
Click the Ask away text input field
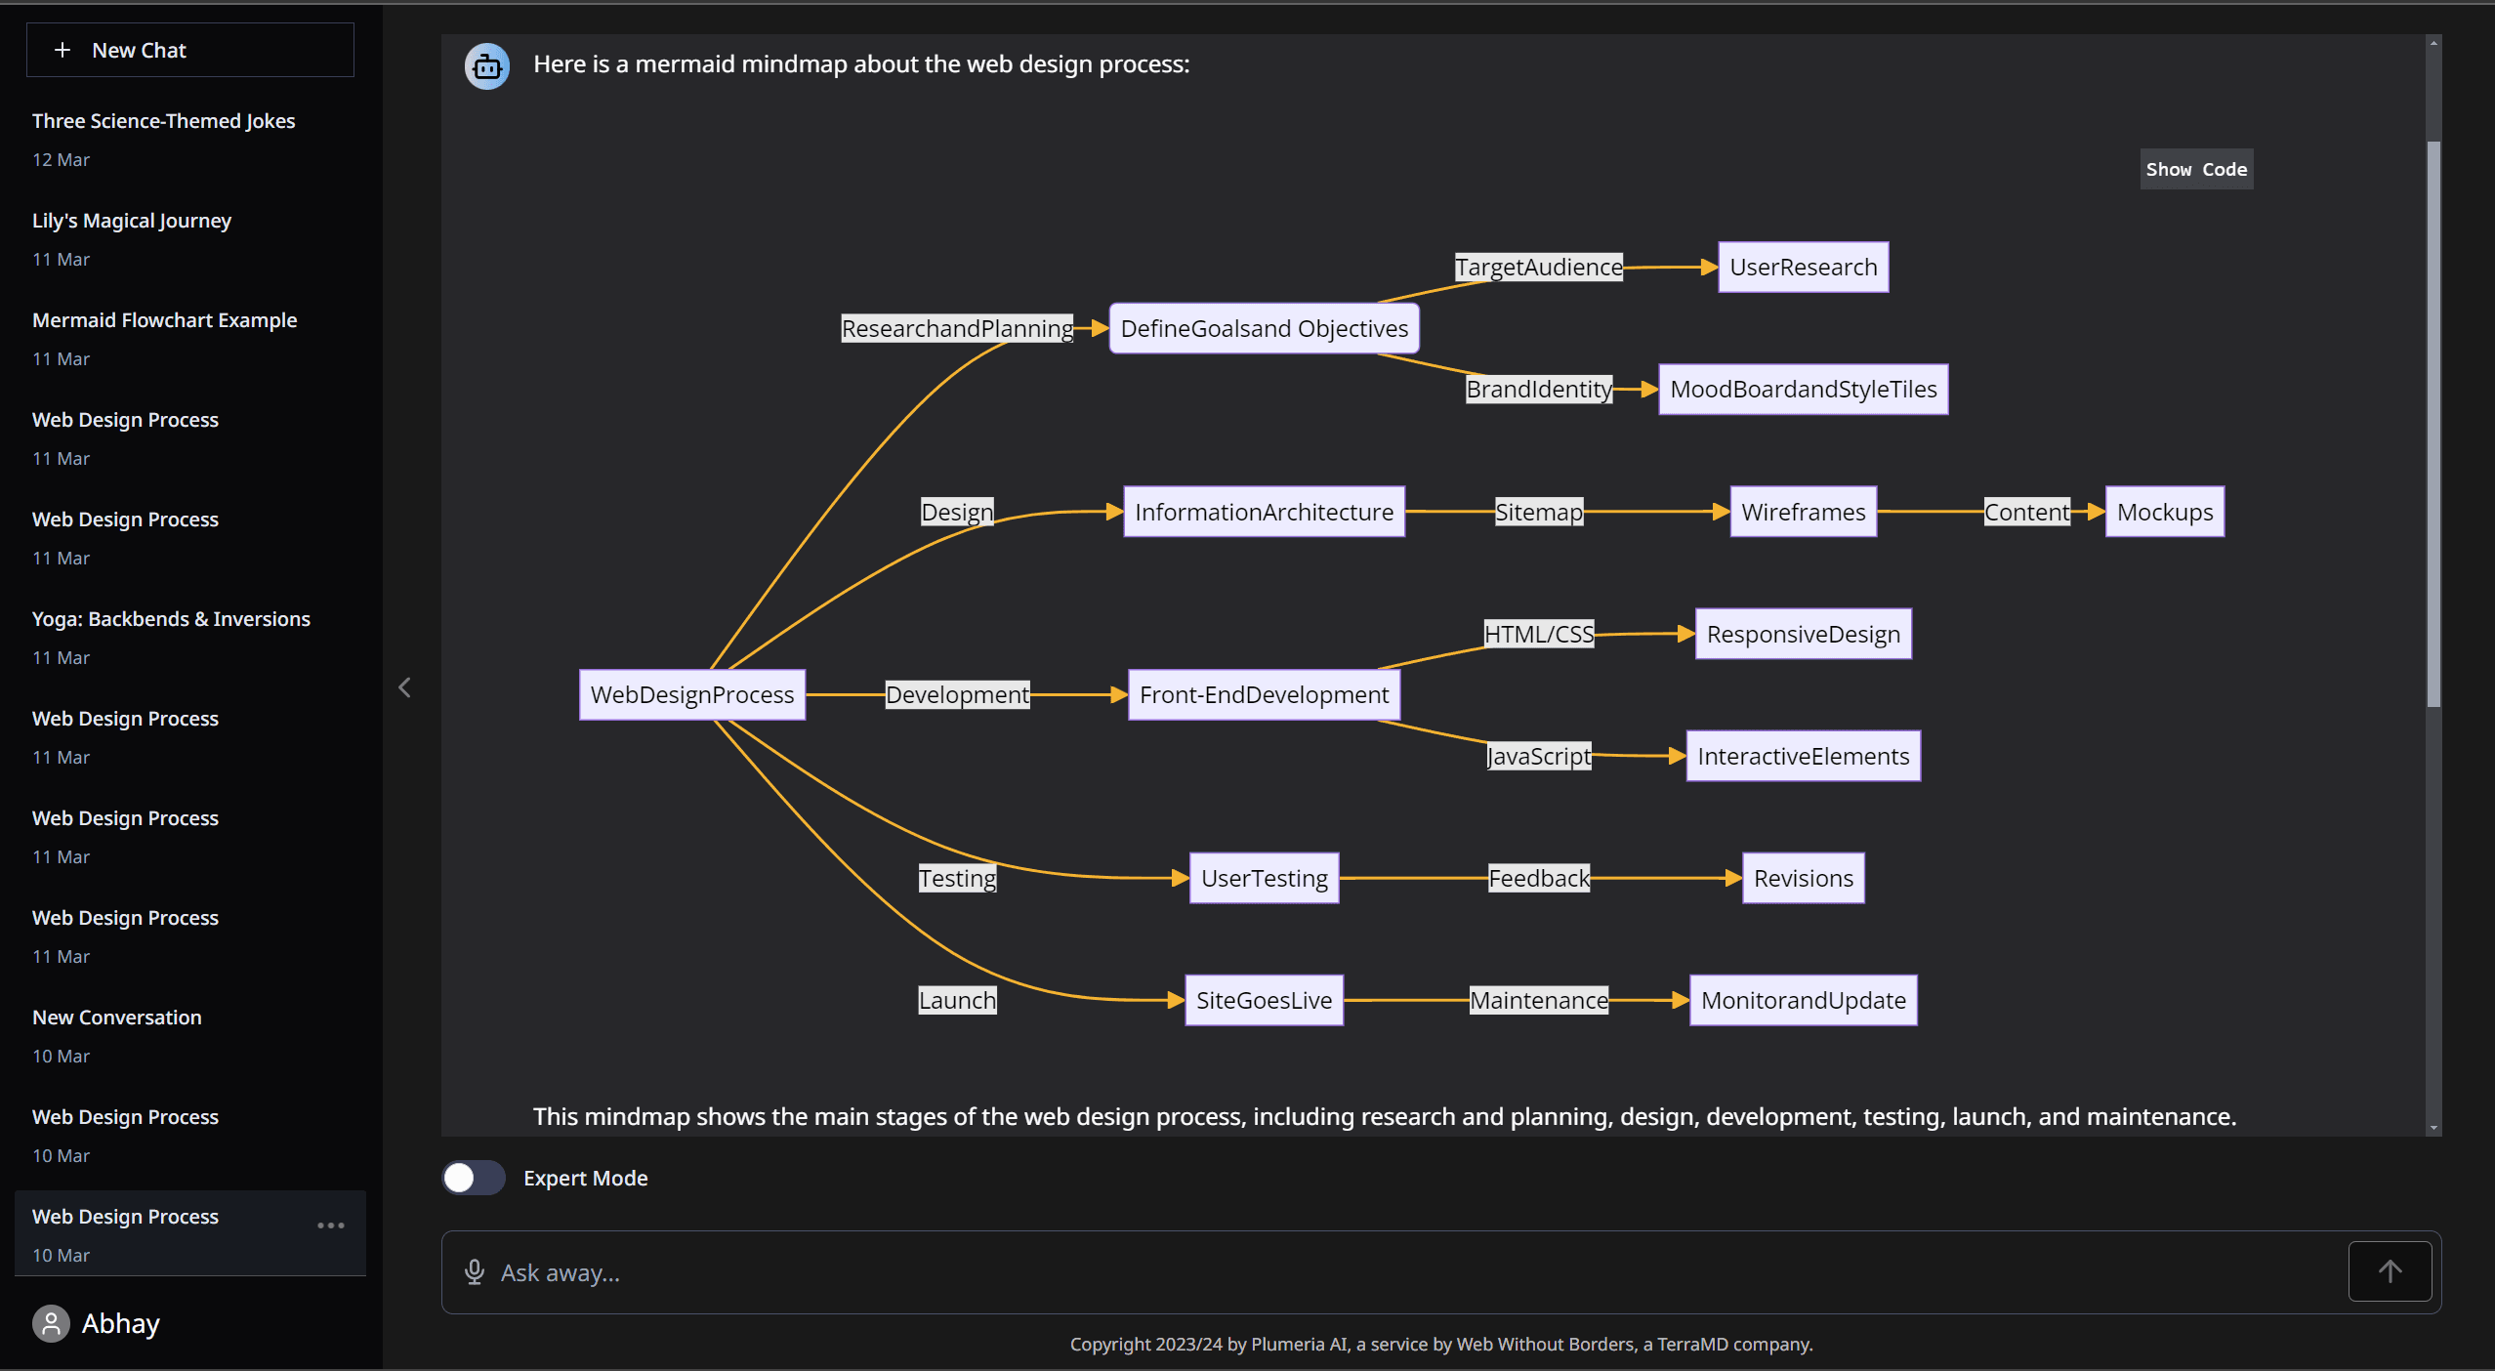pos(1367,1272)
